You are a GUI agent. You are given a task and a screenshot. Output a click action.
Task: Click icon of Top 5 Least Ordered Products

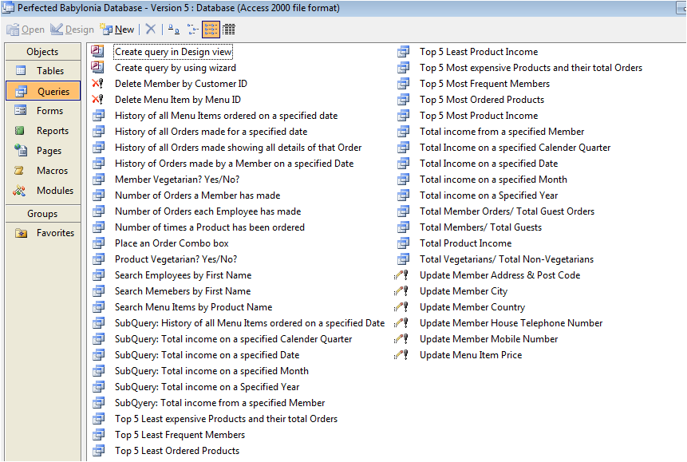click(x=99, y=450)
